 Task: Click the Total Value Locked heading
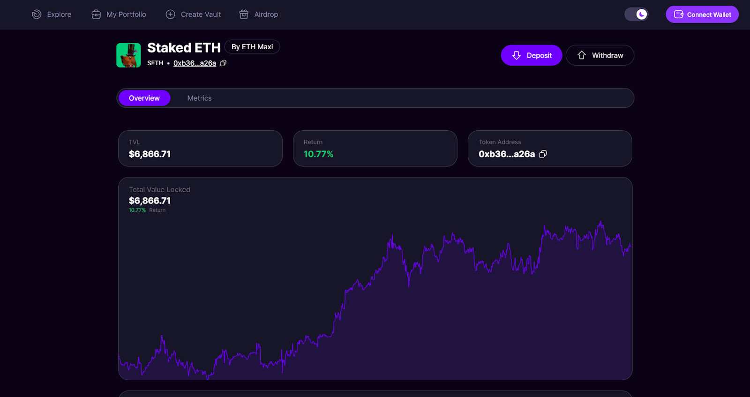(x=159, y=190)
